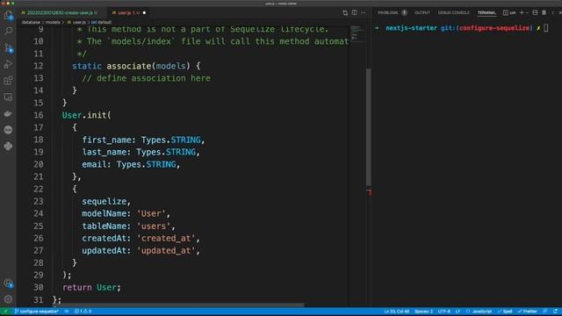Viewport: 562px width, 316px height.
Task: Click the editor vertical scrollbar
Action: (x=369, y=126)
